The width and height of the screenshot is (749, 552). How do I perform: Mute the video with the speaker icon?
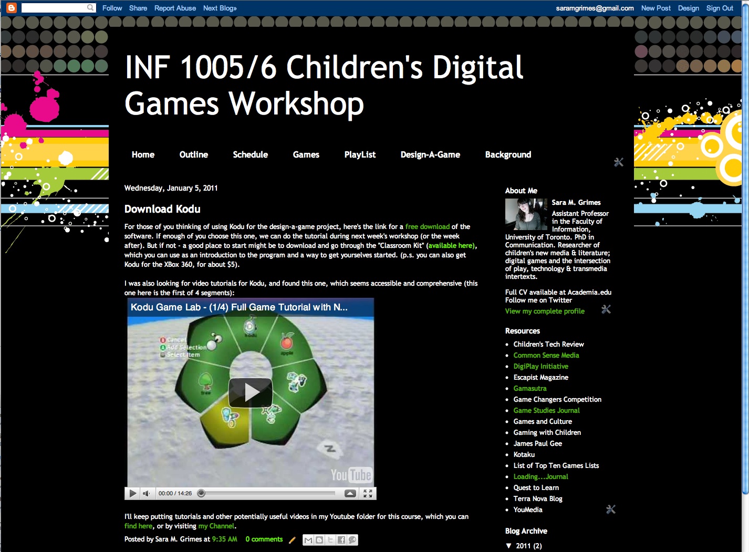[147, 493]
